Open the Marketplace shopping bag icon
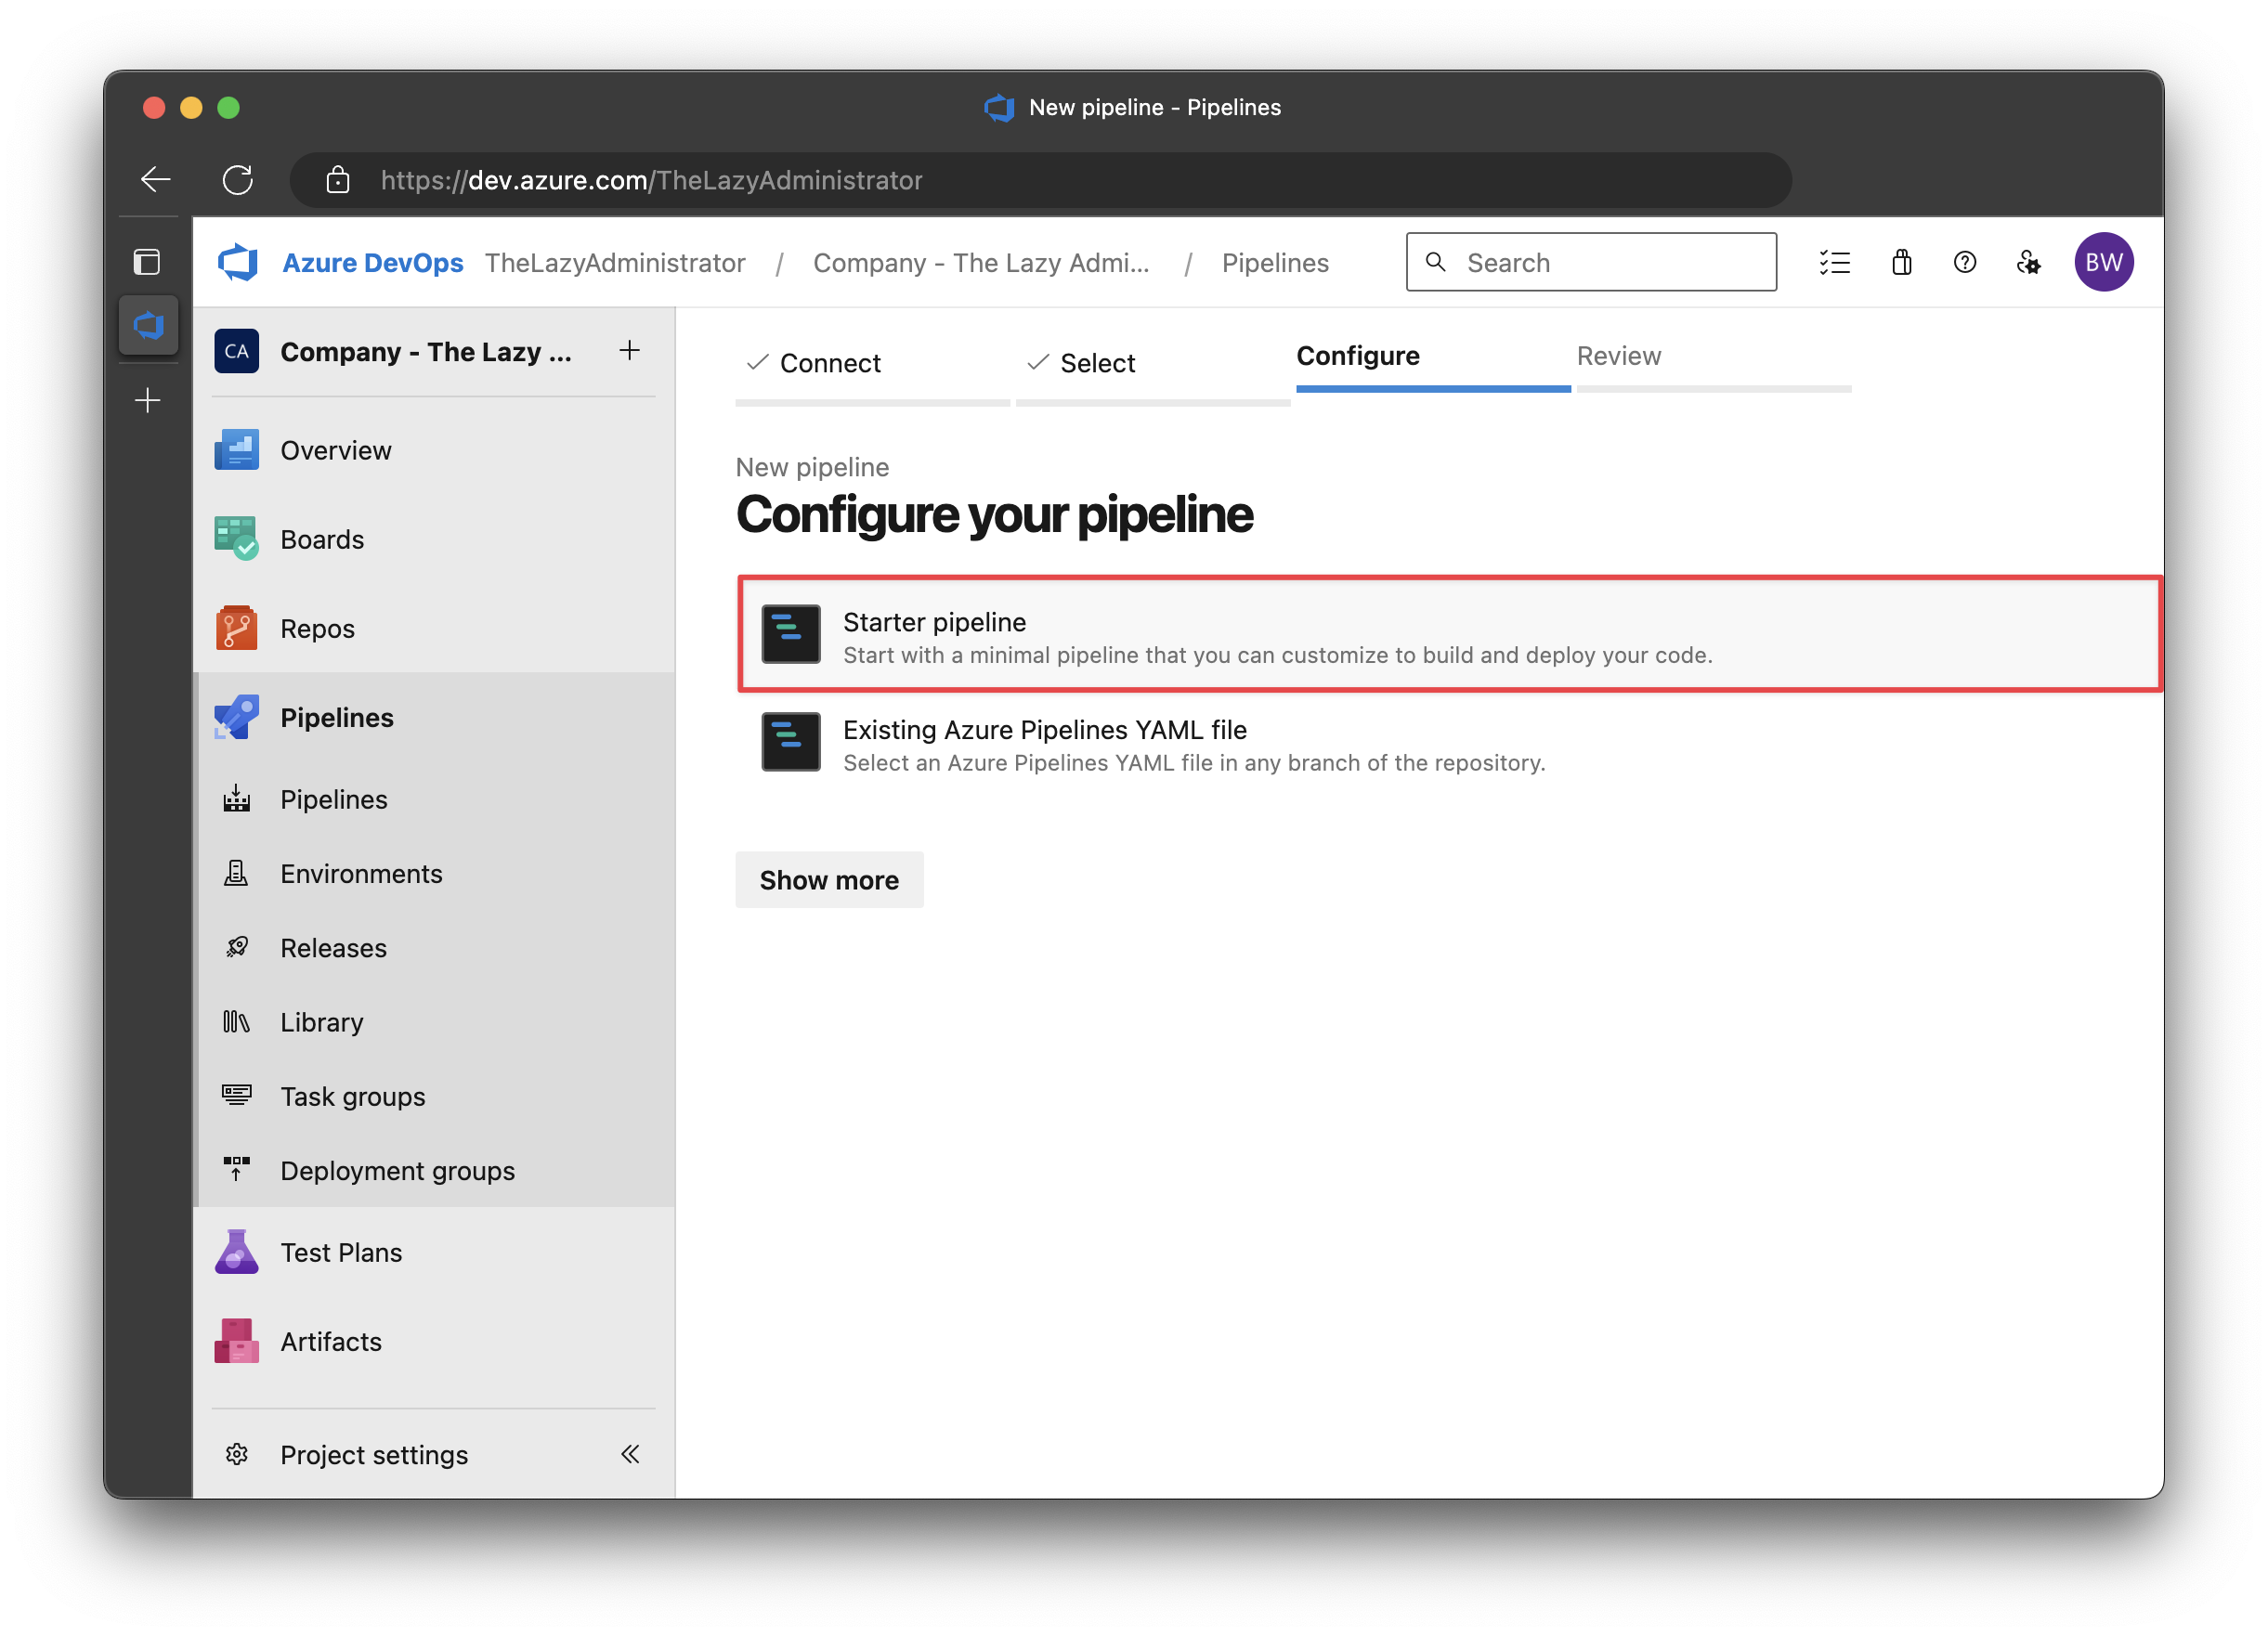Image resolution: width=2268 pixels, height=1636 pixels. point(1901,262)
